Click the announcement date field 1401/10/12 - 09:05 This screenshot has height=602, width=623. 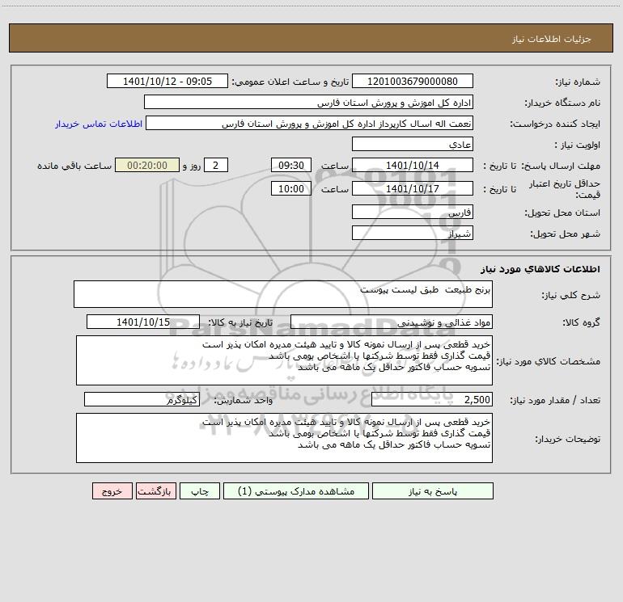(167, 81)
